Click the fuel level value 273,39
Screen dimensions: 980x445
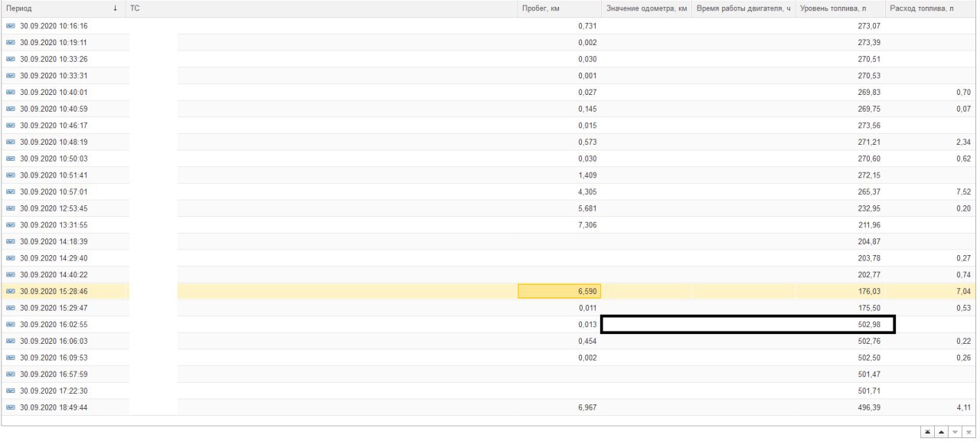[869, 42]
